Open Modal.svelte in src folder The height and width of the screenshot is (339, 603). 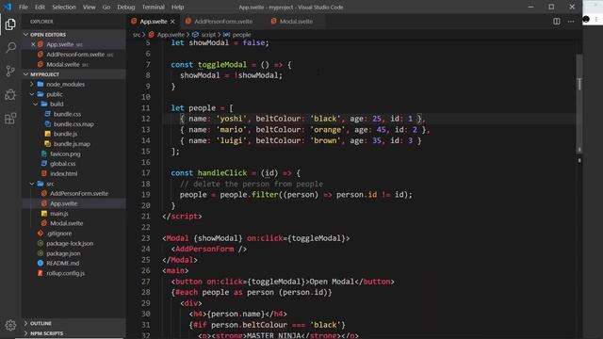pos(66,223)
